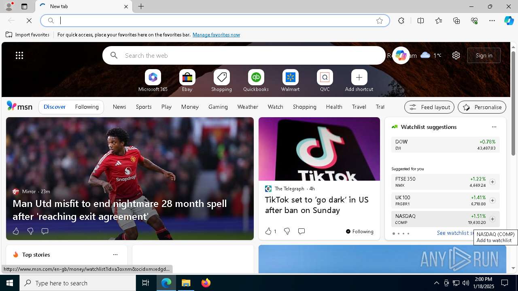Switch to the Discover tab
This screenshot has height=291, width=518.
point(55,107)
